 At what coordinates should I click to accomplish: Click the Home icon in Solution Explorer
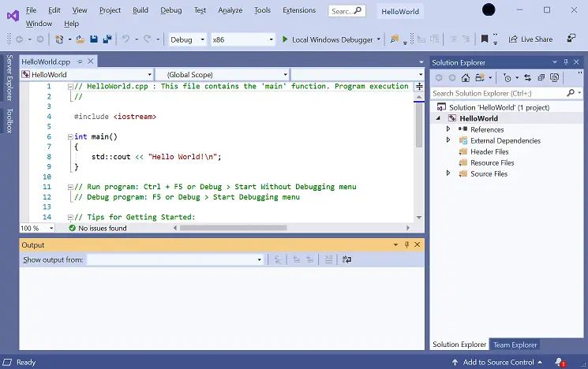tap(466, 78)
